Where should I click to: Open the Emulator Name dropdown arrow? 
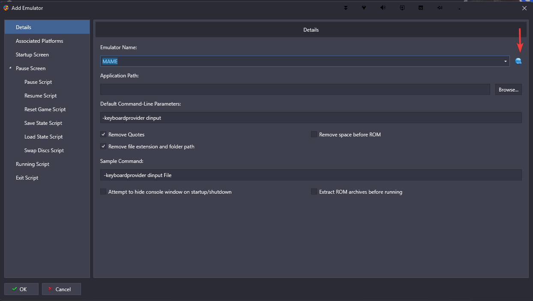coord(506,62)
